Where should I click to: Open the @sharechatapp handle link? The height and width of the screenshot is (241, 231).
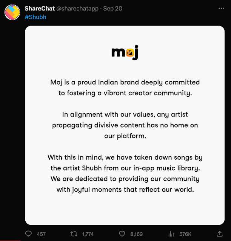[77, 8]
